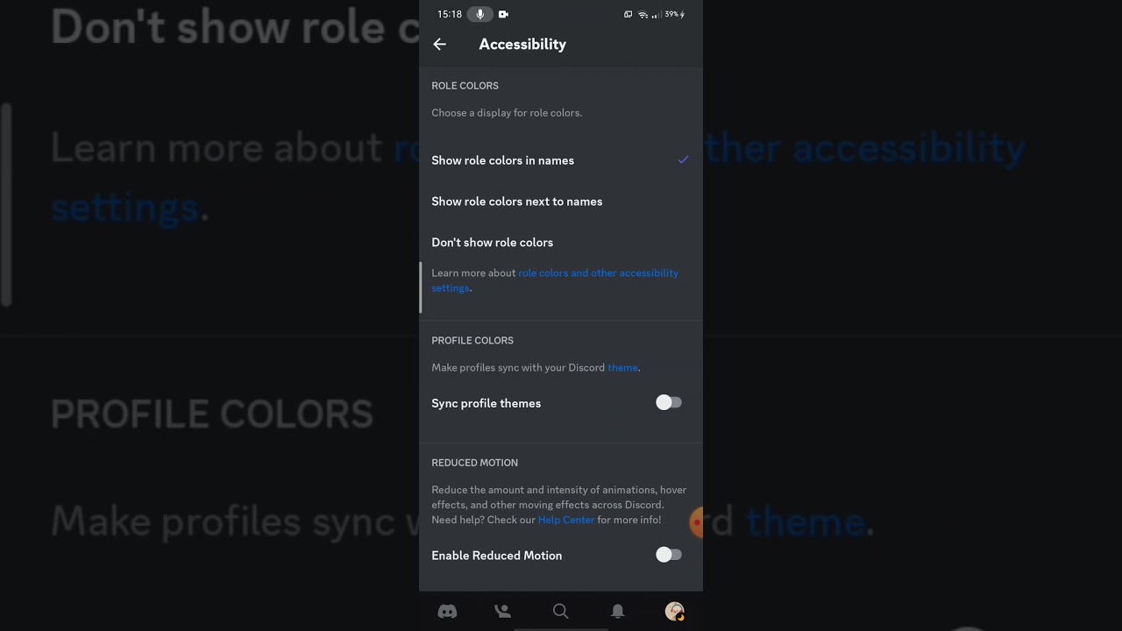Image resolution: width=1122 pixels, height=631 pixels.
Task: Tap the battery 39% indicator
Action: click(x=675, y=15)
